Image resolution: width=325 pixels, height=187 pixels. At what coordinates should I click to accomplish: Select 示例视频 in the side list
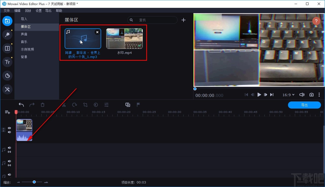click(37, 49)
